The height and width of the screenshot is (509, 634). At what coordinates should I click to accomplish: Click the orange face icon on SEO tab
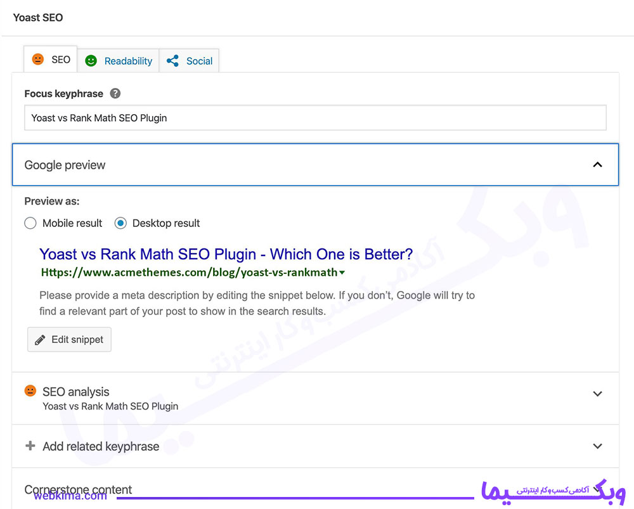click(x=38, y=60)
